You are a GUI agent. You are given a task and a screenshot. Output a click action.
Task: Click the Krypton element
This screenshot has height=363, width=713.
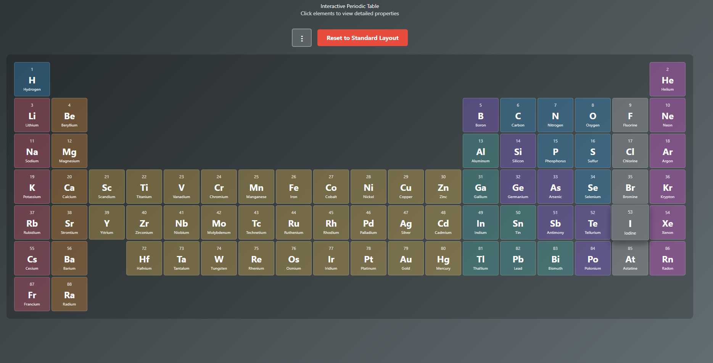(x=668, y=187)
